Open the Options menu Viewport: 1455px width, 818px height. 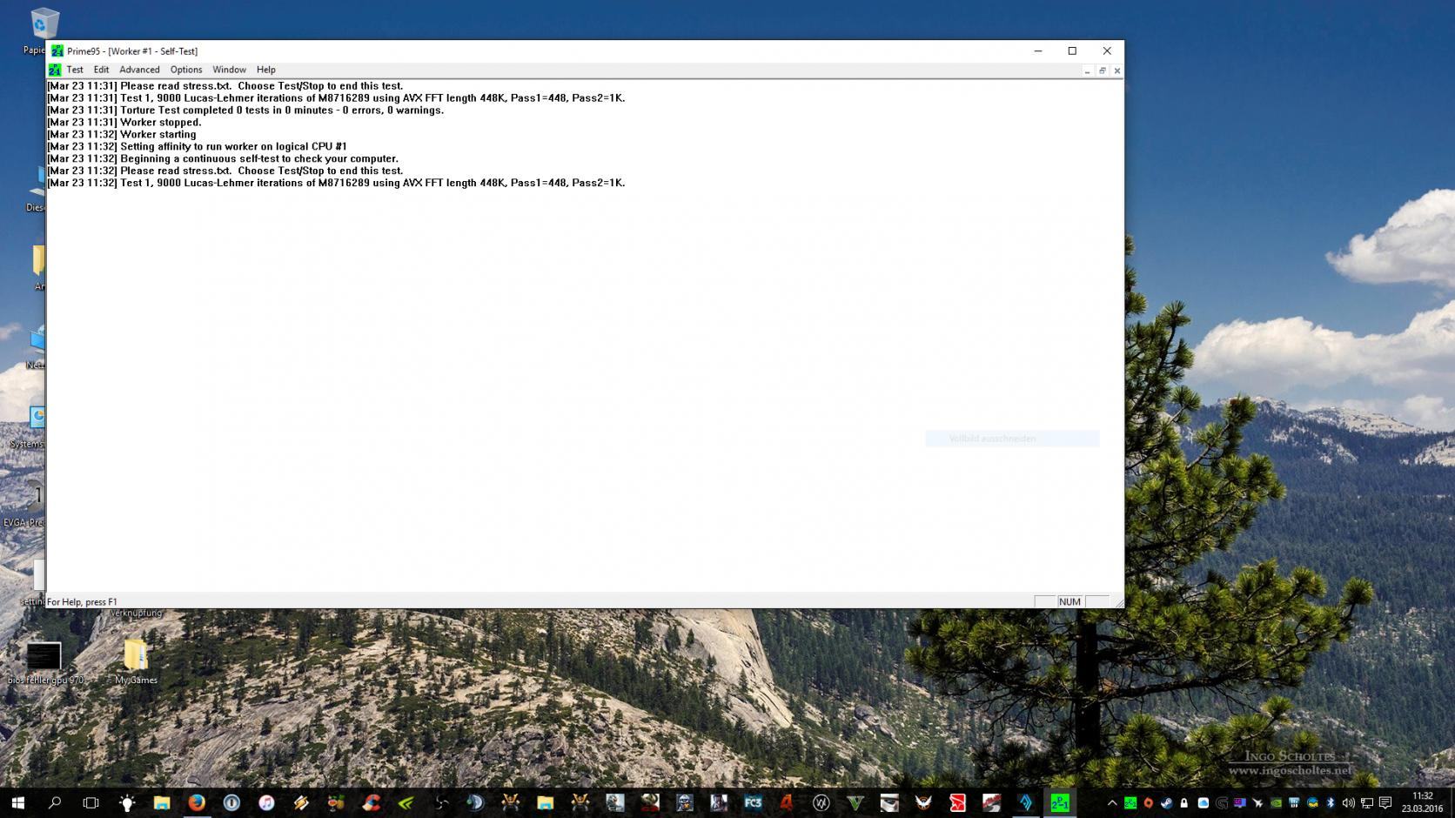186,70
